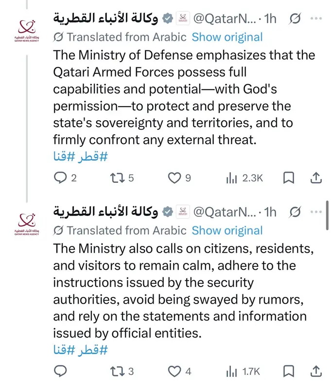View analytics for the second post (1.7K views)
The height and width of the screenshot is (388, 331).
[x=230, y=372]
